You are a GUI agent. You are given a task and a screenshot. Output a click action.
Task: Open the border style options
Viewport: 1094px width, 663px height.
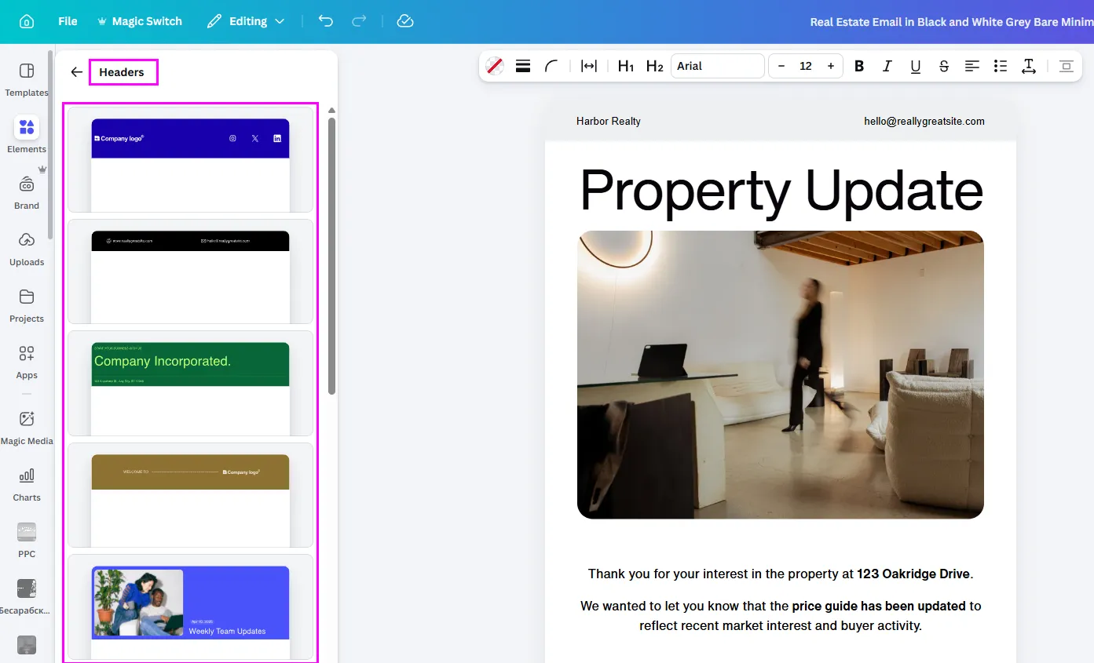523,66
